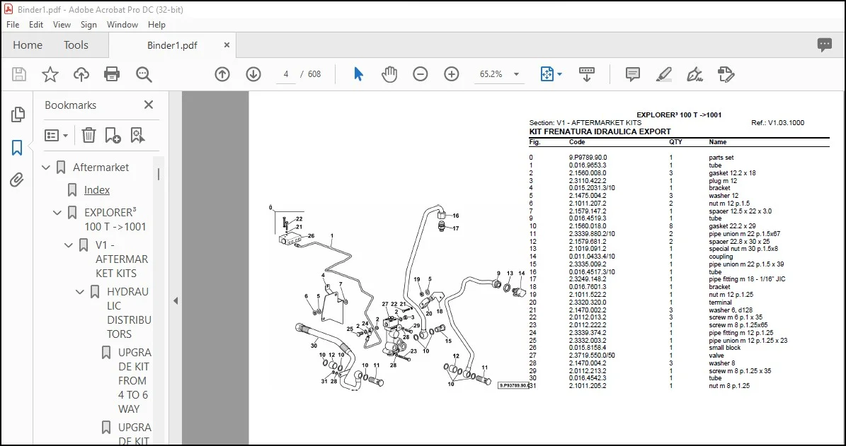
Task: Collapse the V1 - AFTERMARKET KITS bookmark
Action: [x=69, y=246]
